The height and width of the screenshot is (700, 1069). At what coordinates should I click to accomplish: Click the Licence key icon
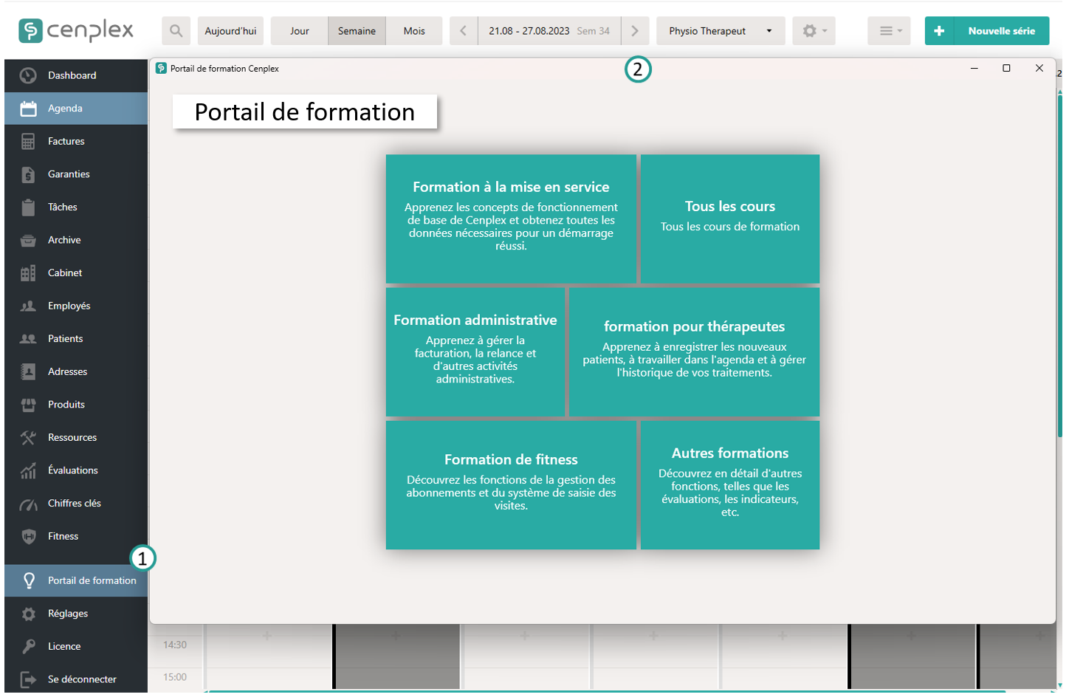pos(28,647)
